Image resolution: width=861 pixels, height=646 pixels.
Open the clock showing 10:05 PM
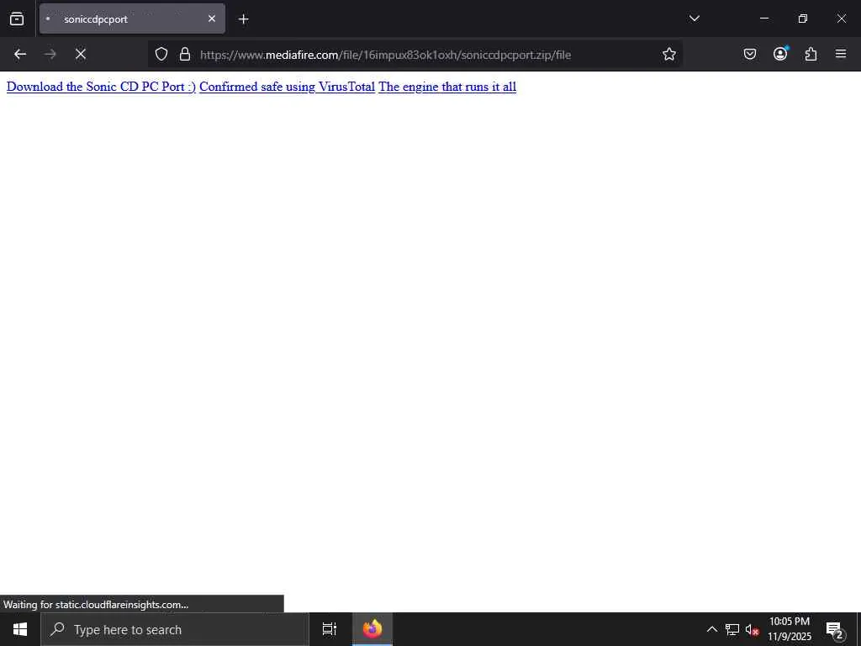click(x=790, y=629)
